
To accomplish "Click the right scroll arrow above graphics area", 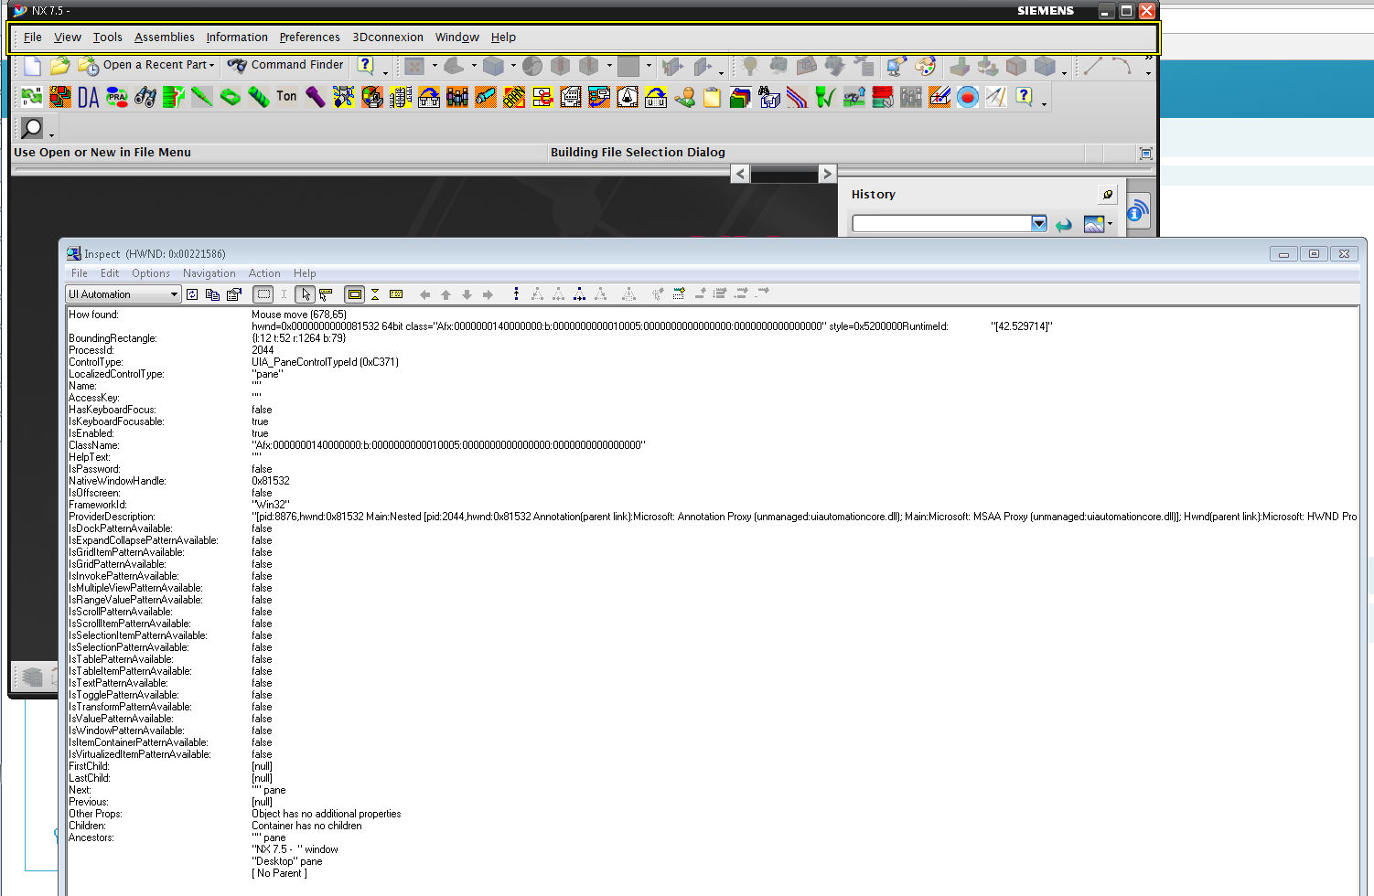I will [827, 174].
